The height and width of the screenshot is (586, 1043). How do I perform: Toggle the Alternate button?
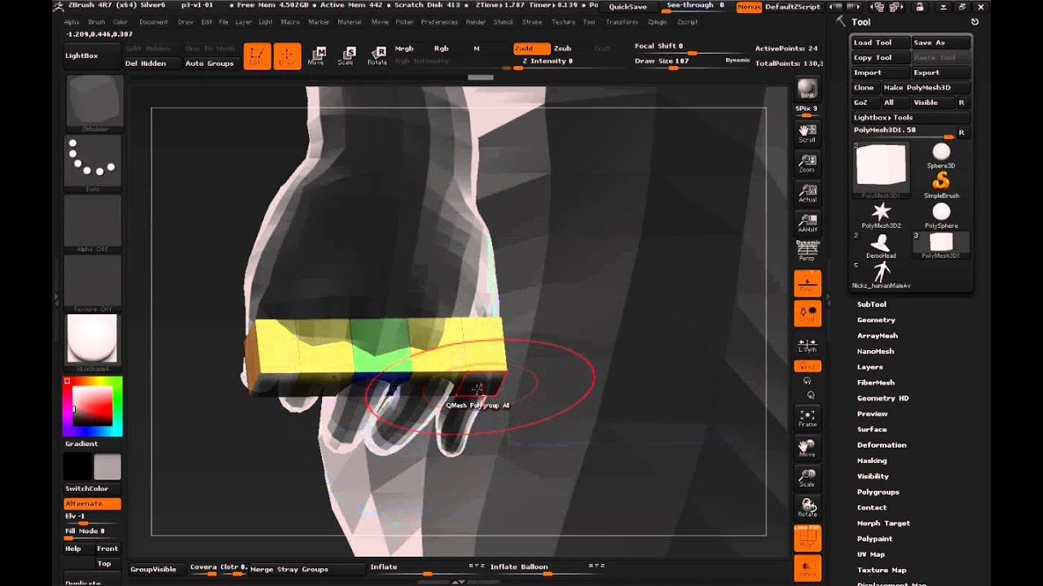92,504
